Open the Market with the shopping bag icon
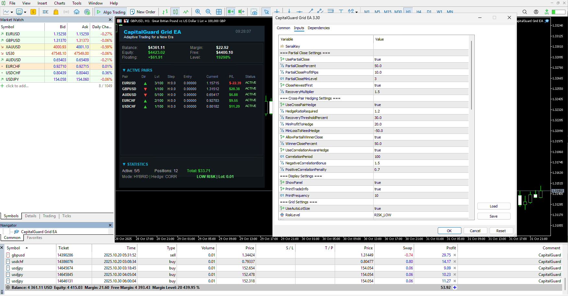Screen dimensions: 568x296 (x=56, y=12)
